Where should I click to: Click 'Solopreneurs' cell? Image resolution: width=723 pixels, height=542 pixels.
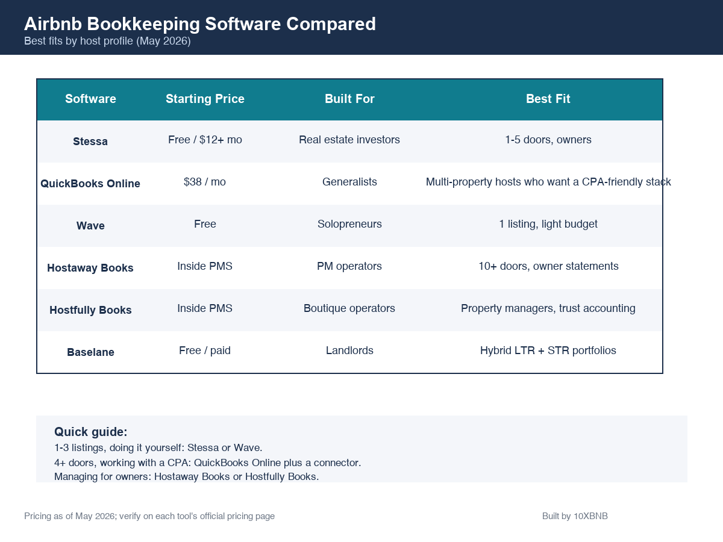(349, 224)
